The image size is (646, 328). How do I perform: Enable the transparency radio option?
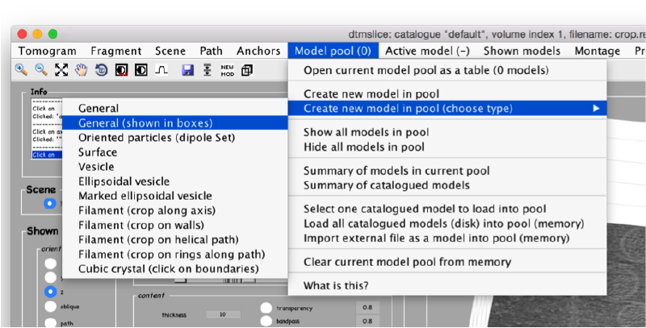(x=266, y=307)
